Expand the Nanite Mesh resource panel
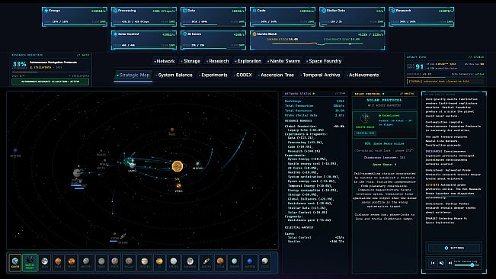Viewport: 496px width, 279px height. pos(317,40)
